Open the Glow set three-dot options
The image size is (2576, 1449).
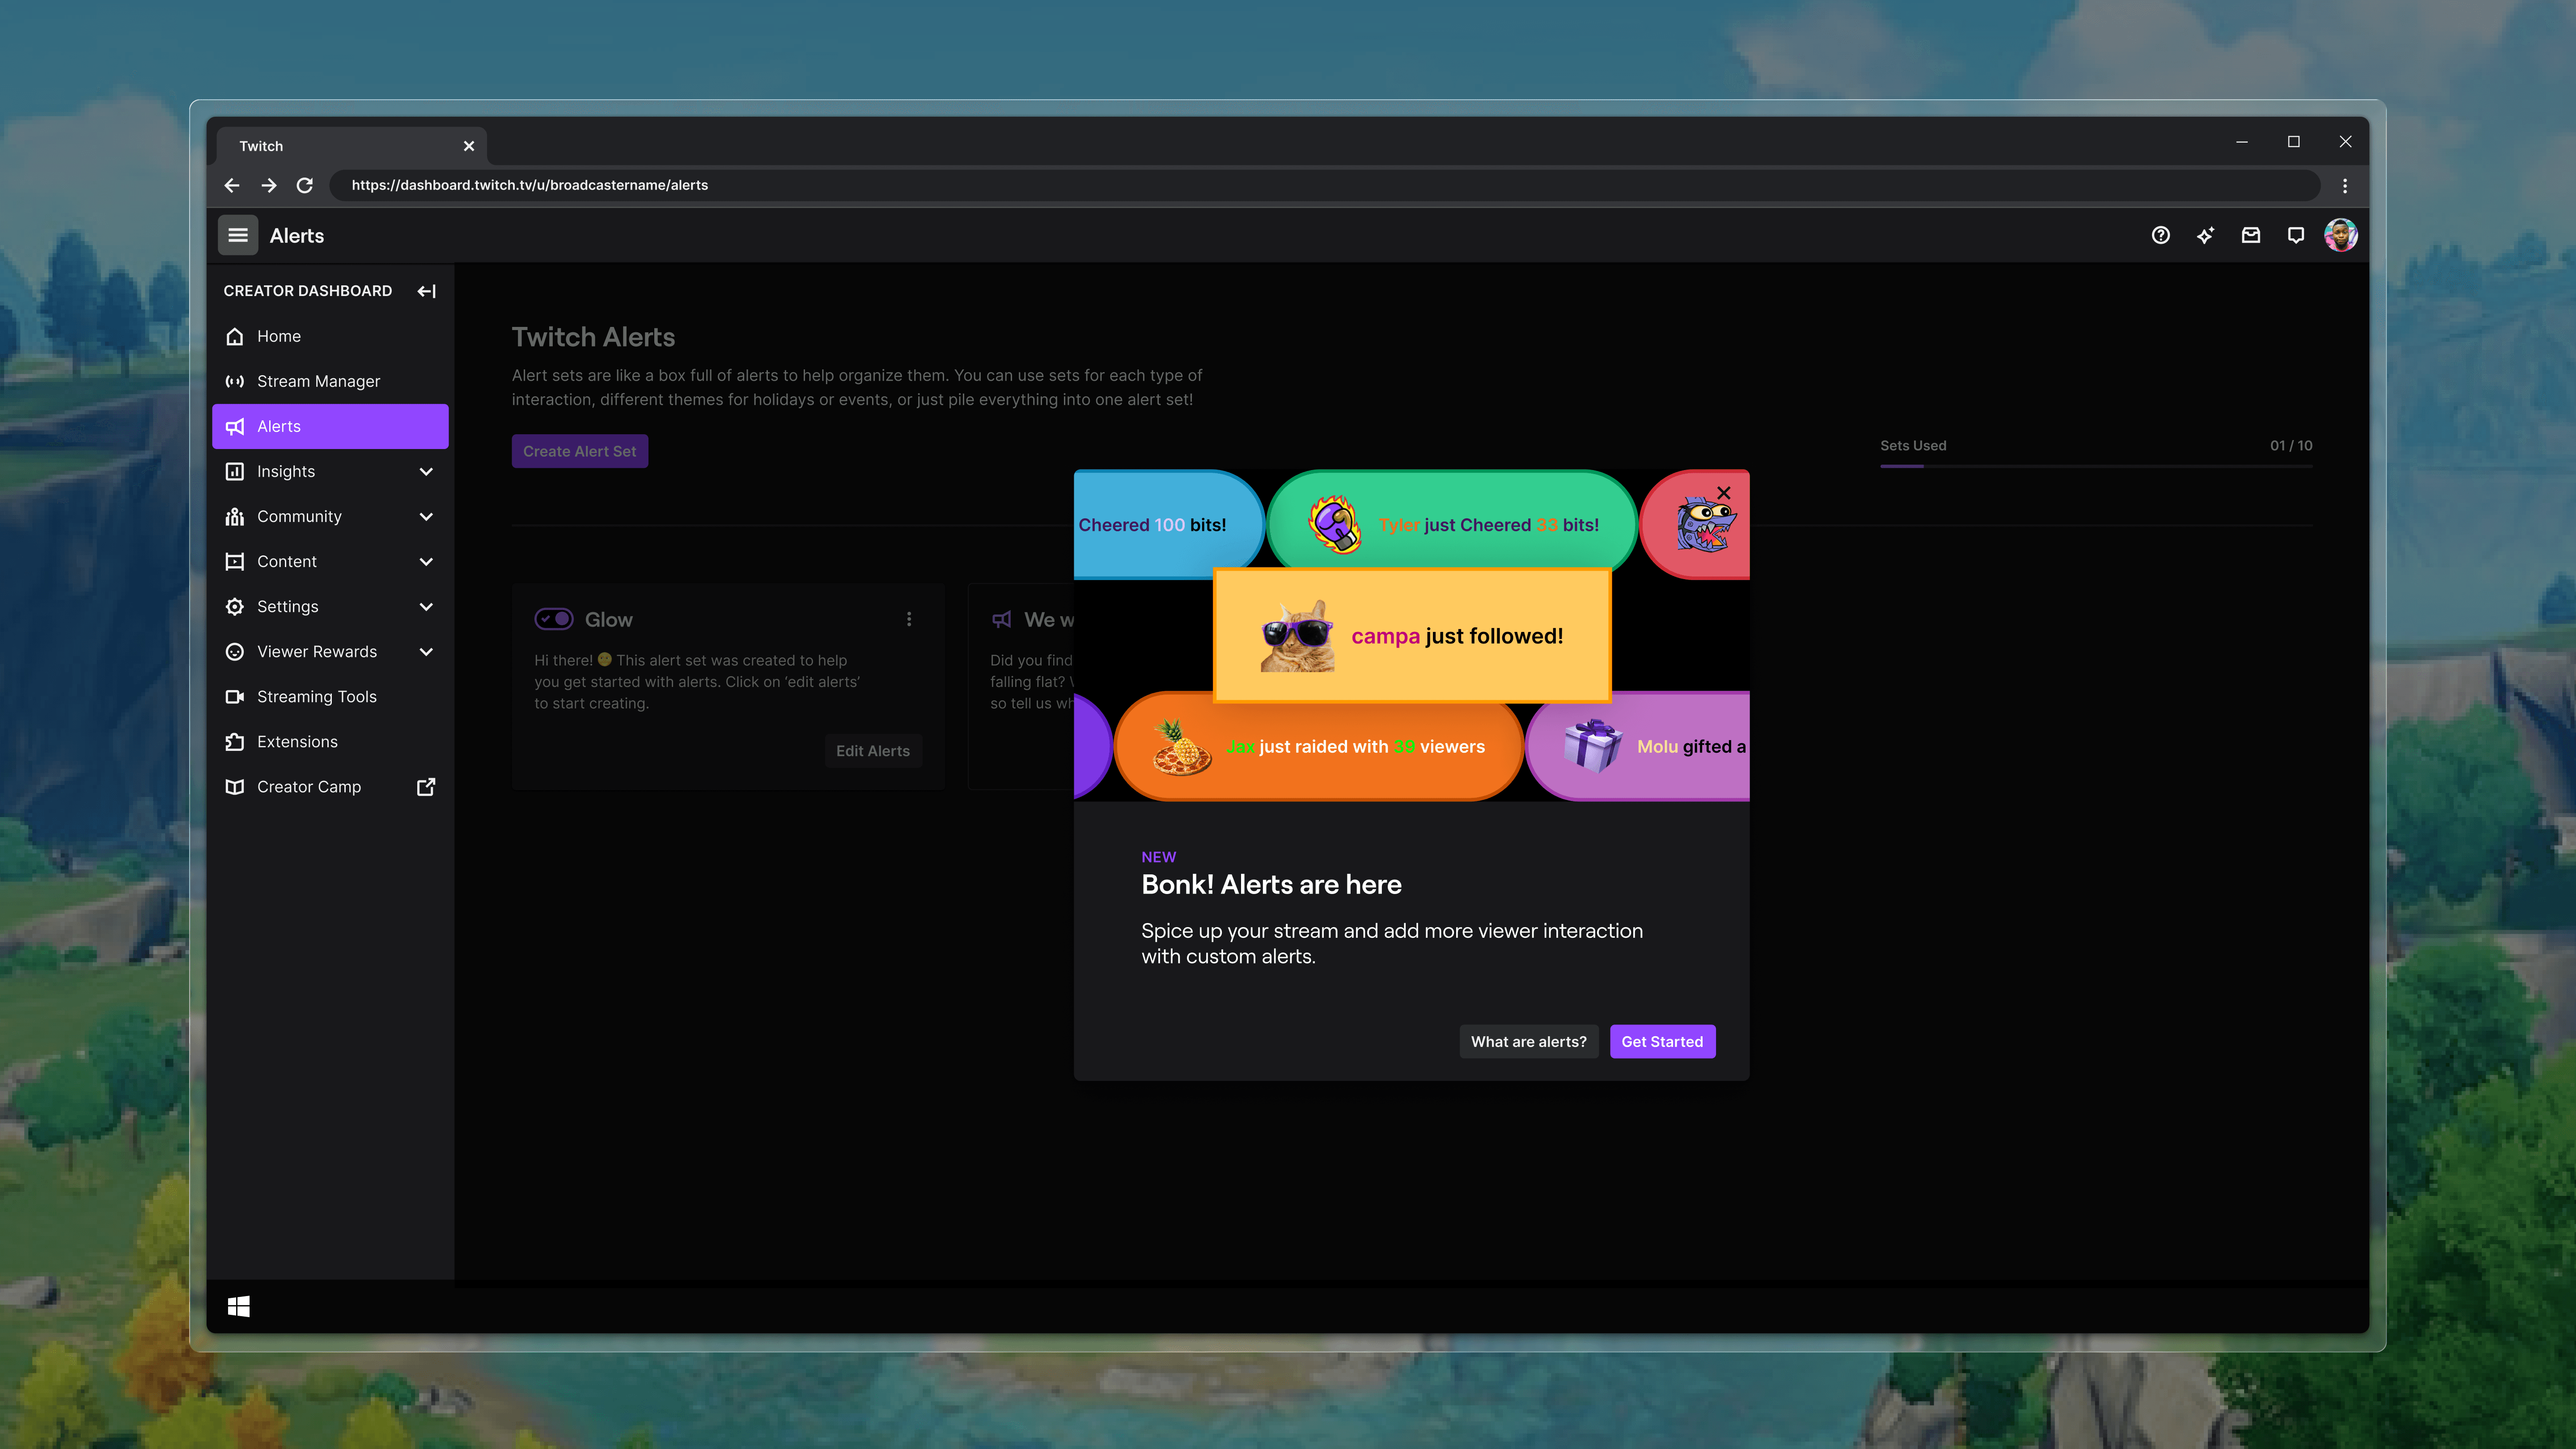click(909, 619)
